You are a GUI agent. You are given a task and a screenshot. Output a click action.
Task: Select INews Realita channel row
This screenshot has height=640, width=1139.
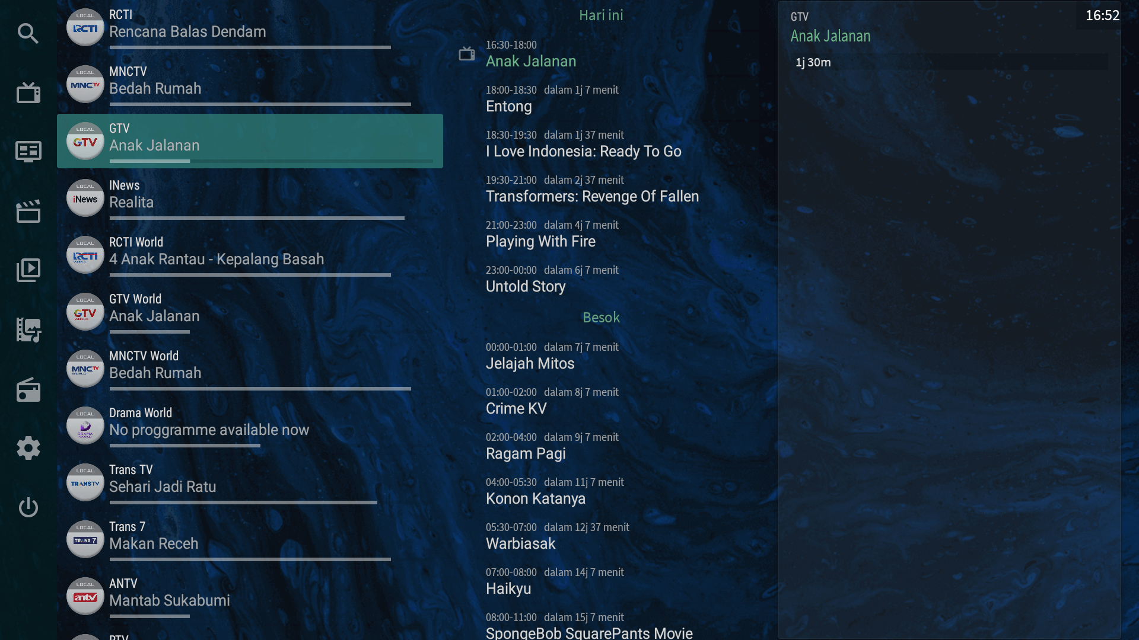(x=250, y=198)
